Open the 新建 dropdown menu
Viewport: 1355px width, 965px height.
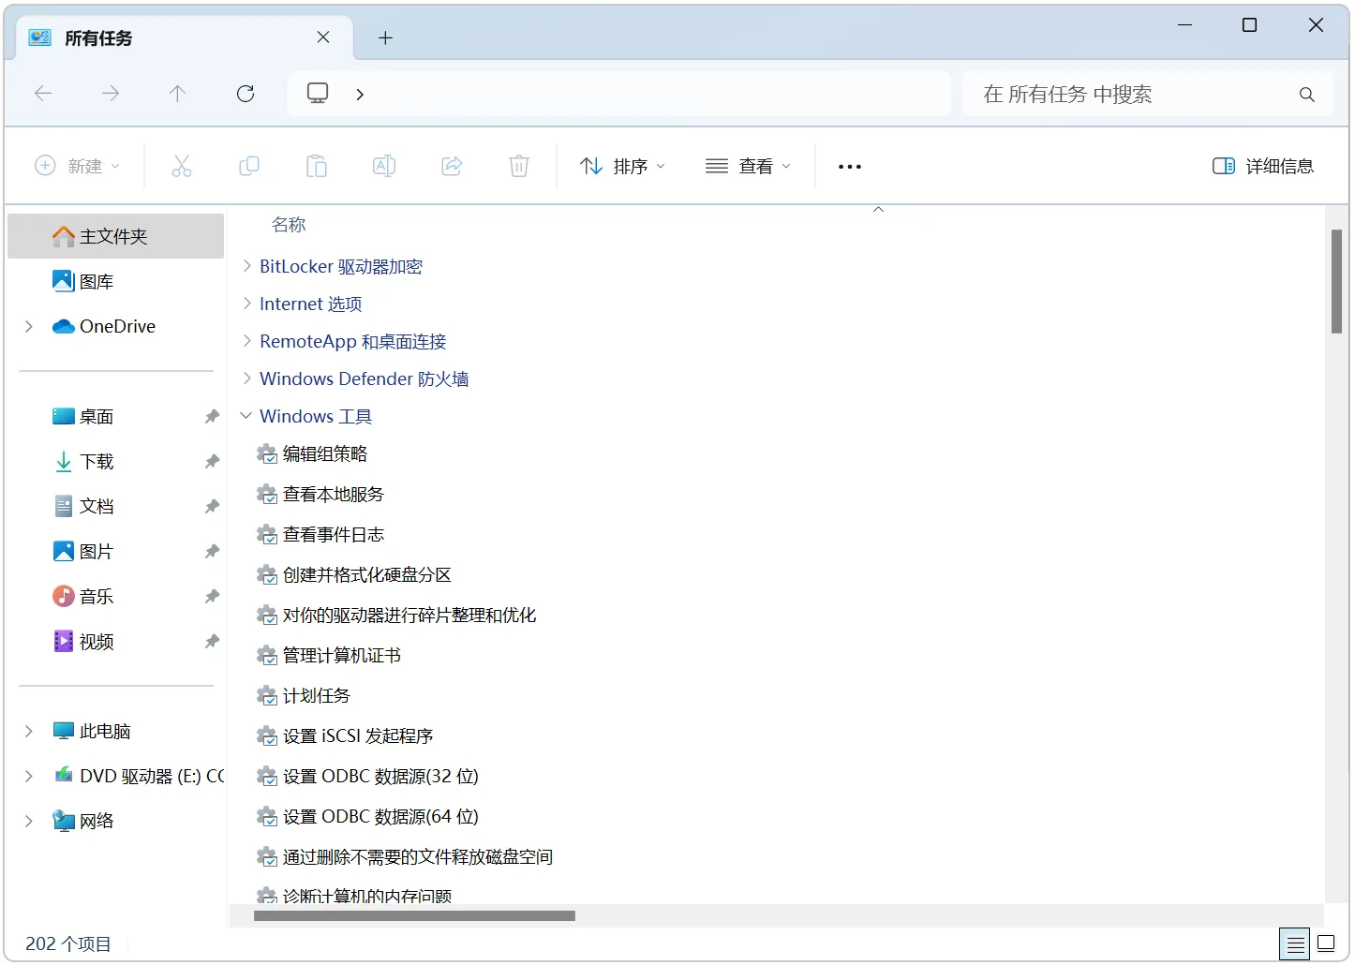click(x=78, y=166)
